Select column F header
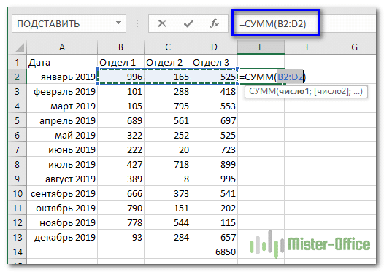 (x=307, y=47)
